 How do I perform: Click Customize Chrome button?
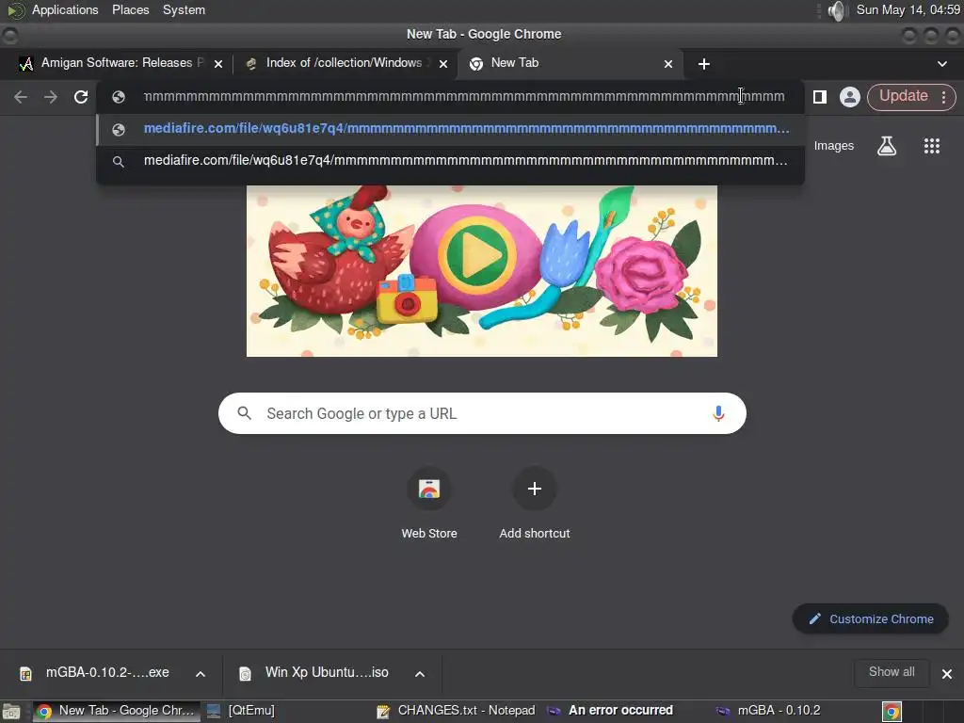tap(871, 619)
